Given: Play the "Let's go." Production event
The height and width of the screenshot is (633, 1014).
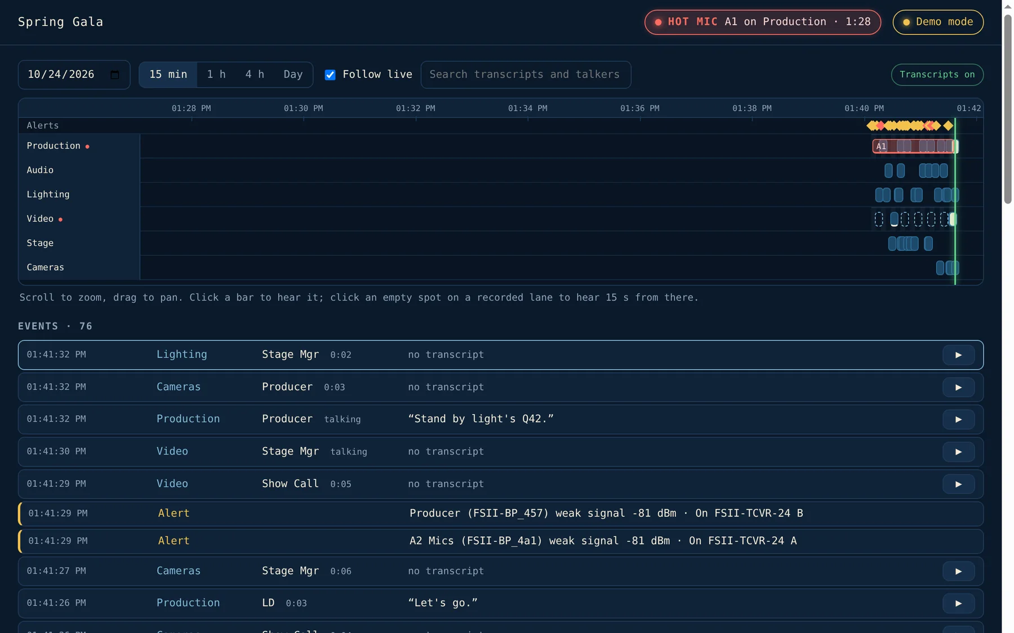Looking at the screenshot, I should pos(958,603).
